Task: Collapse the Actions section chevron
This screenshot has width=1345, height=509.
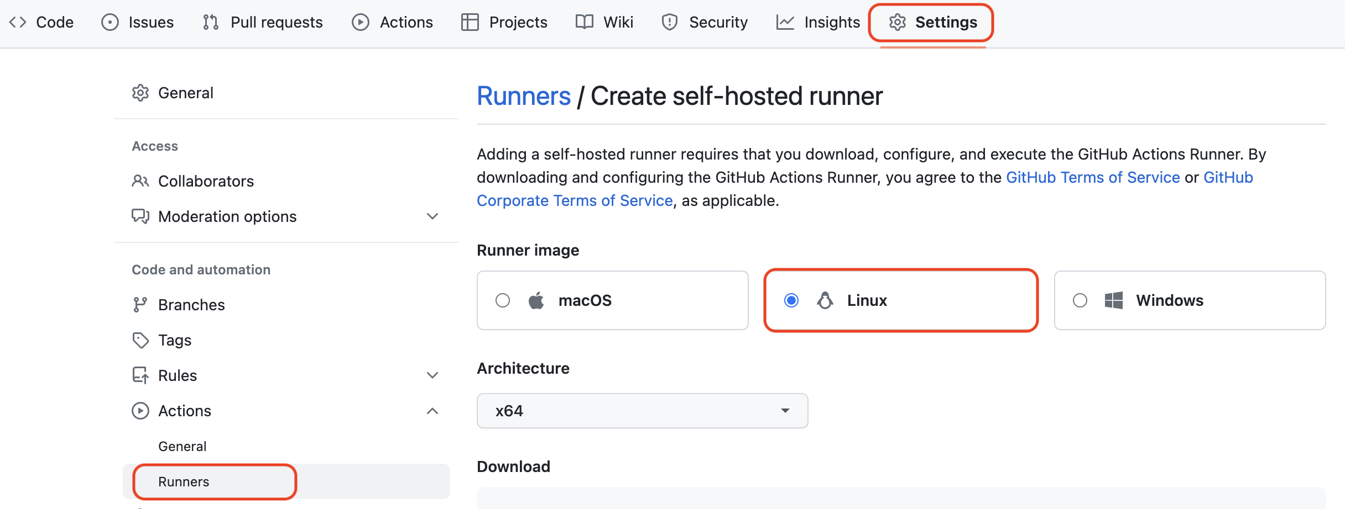Action: coord(432,411)
